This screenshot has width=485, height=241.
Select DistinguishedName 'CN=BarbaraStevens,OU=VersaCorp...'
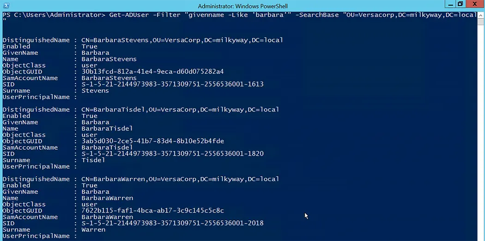pyautogui.click(x=182, y=40)
